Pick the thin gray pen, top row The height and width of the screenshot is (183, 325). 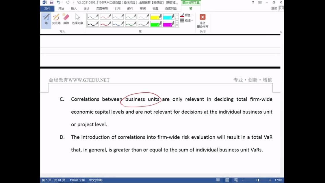[143, 16]
